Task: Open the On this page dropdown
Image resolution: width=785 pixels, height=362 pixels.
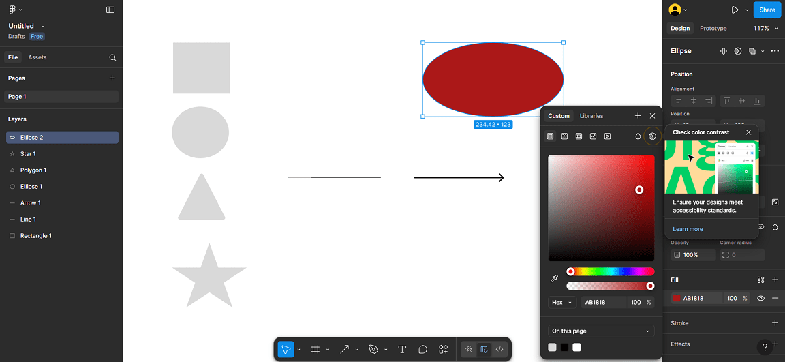Action: pyautogui.click(x=601, y=331)
